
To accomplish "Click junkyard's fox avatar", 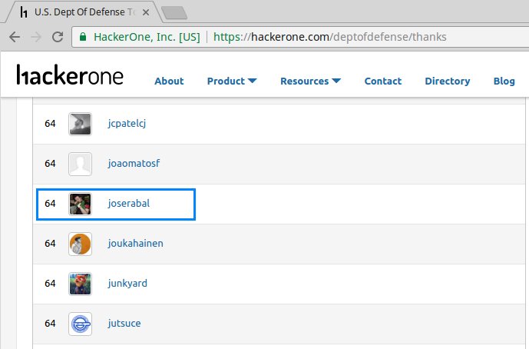I will (x=81, y=284).
